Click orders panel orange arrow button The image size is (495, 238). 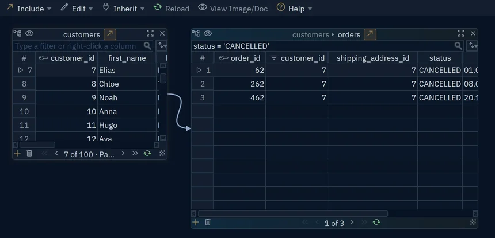(x=370, y=34)
